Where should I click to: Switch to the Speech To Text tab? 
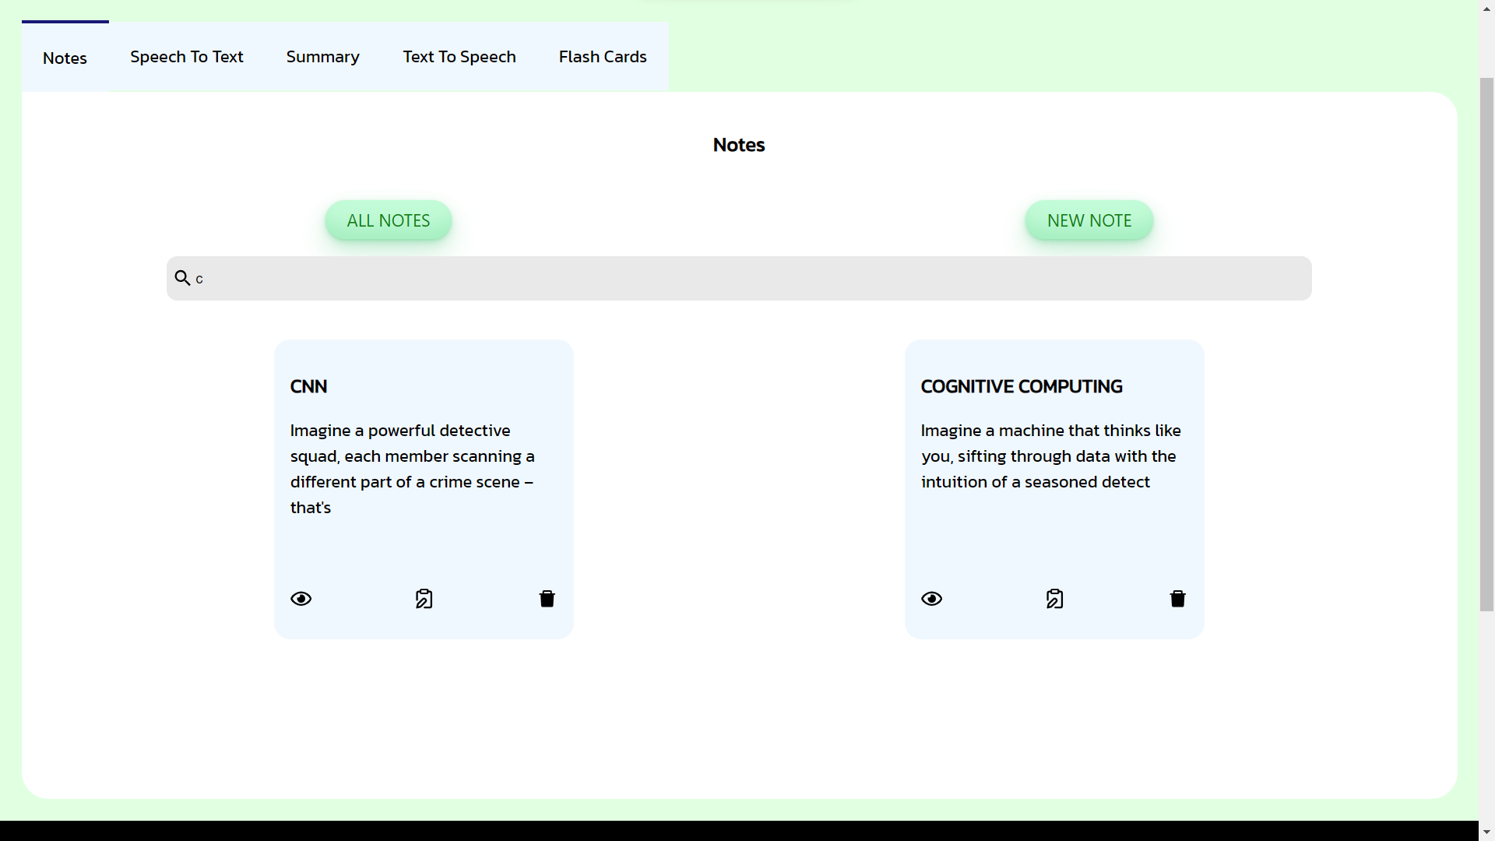pos(187,56)
